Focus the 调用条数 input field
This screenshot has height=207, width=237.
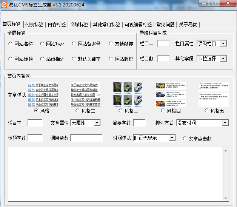pyautogui.click(x=86, y=138)
